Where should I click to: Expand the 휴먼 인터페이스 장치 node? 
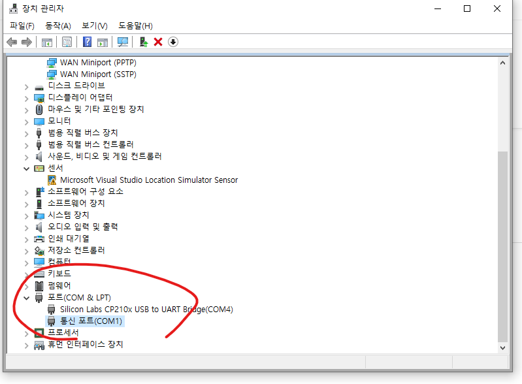point(27,345)
